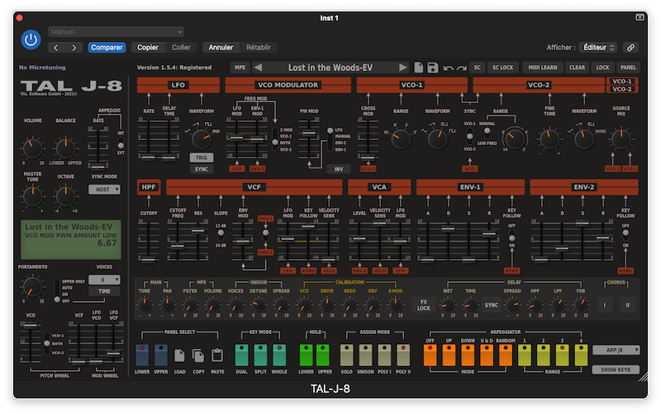Toggle Hold for Lower
This screenshot has height=414, width=661.
coord(306,355)
